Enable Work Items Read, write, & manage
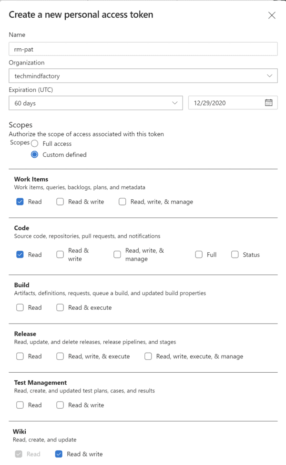The width and height of the screenshot is (286, 465). pos(123,202)
